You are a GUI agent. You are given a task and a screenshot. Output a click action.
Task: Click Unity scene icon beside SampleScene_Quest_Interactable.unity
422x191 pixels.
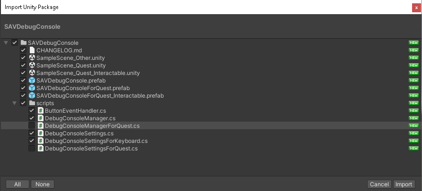(x=32, y=73)
